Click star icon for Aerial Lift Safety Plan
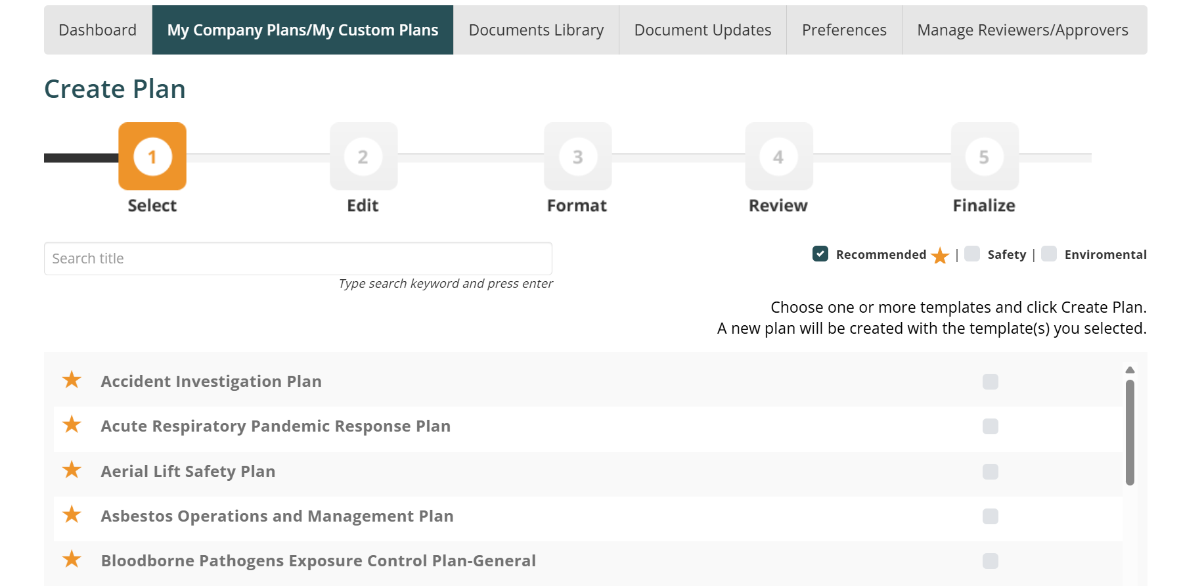The image size is (1181, 586). tap(72, 470)
